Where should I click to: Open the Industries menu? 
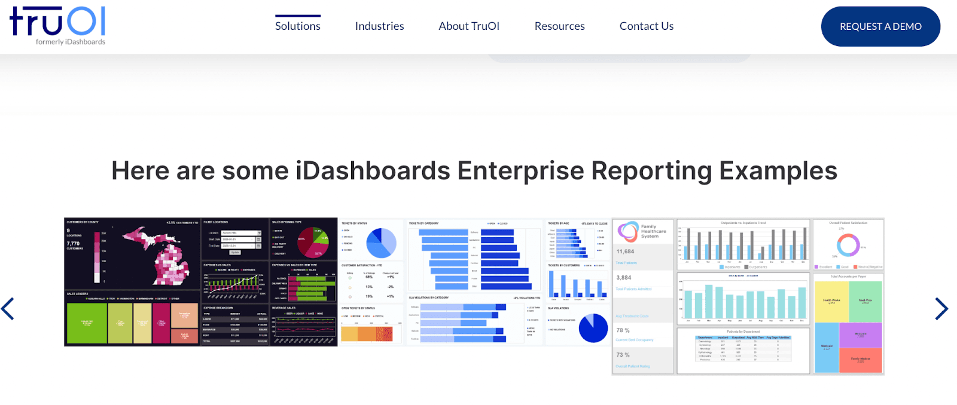[x=379, y=26]
